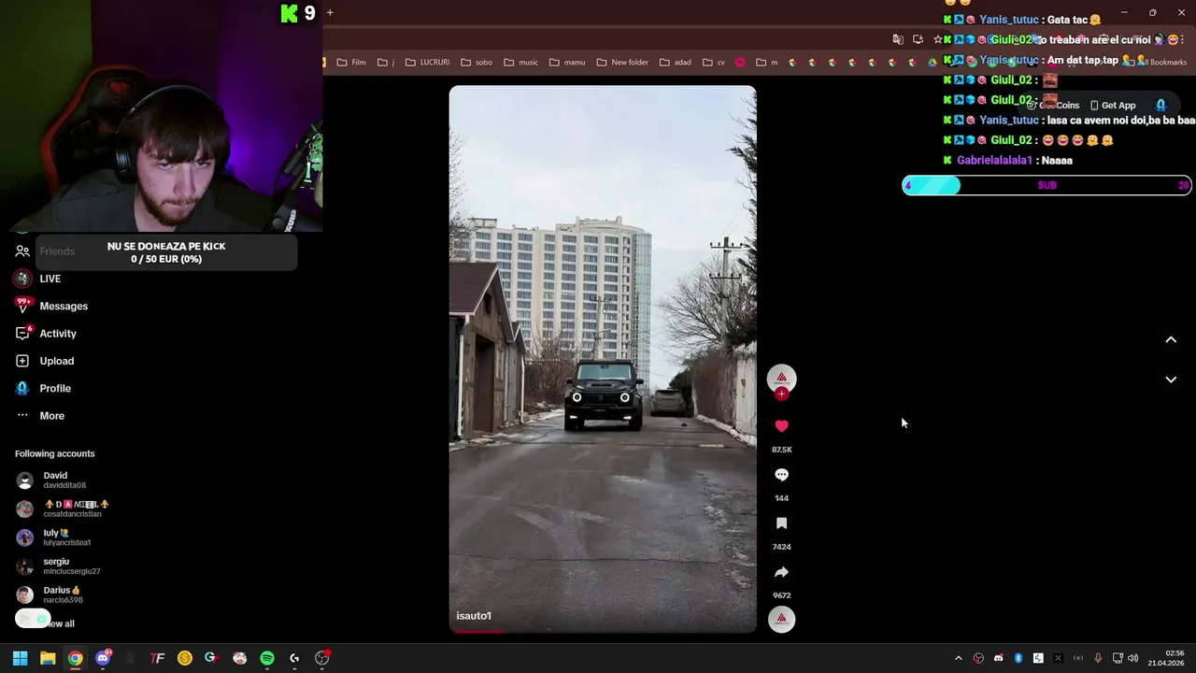The height and width of the screenshot is (673, 1196).
Task: Like the video with the heart icon
Action: (x=781, y=426)
